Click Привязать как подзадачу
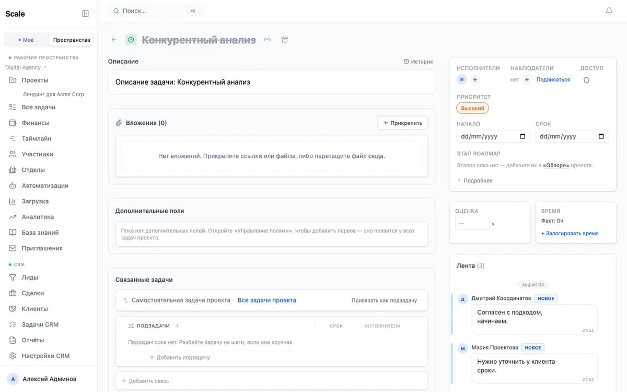This screenshot has width=627, height=392. [384, 301]
